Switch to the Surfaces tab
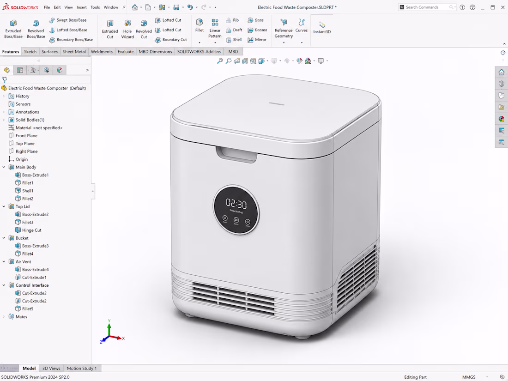This screenshot has width=508, height=381. click(49, 52)
